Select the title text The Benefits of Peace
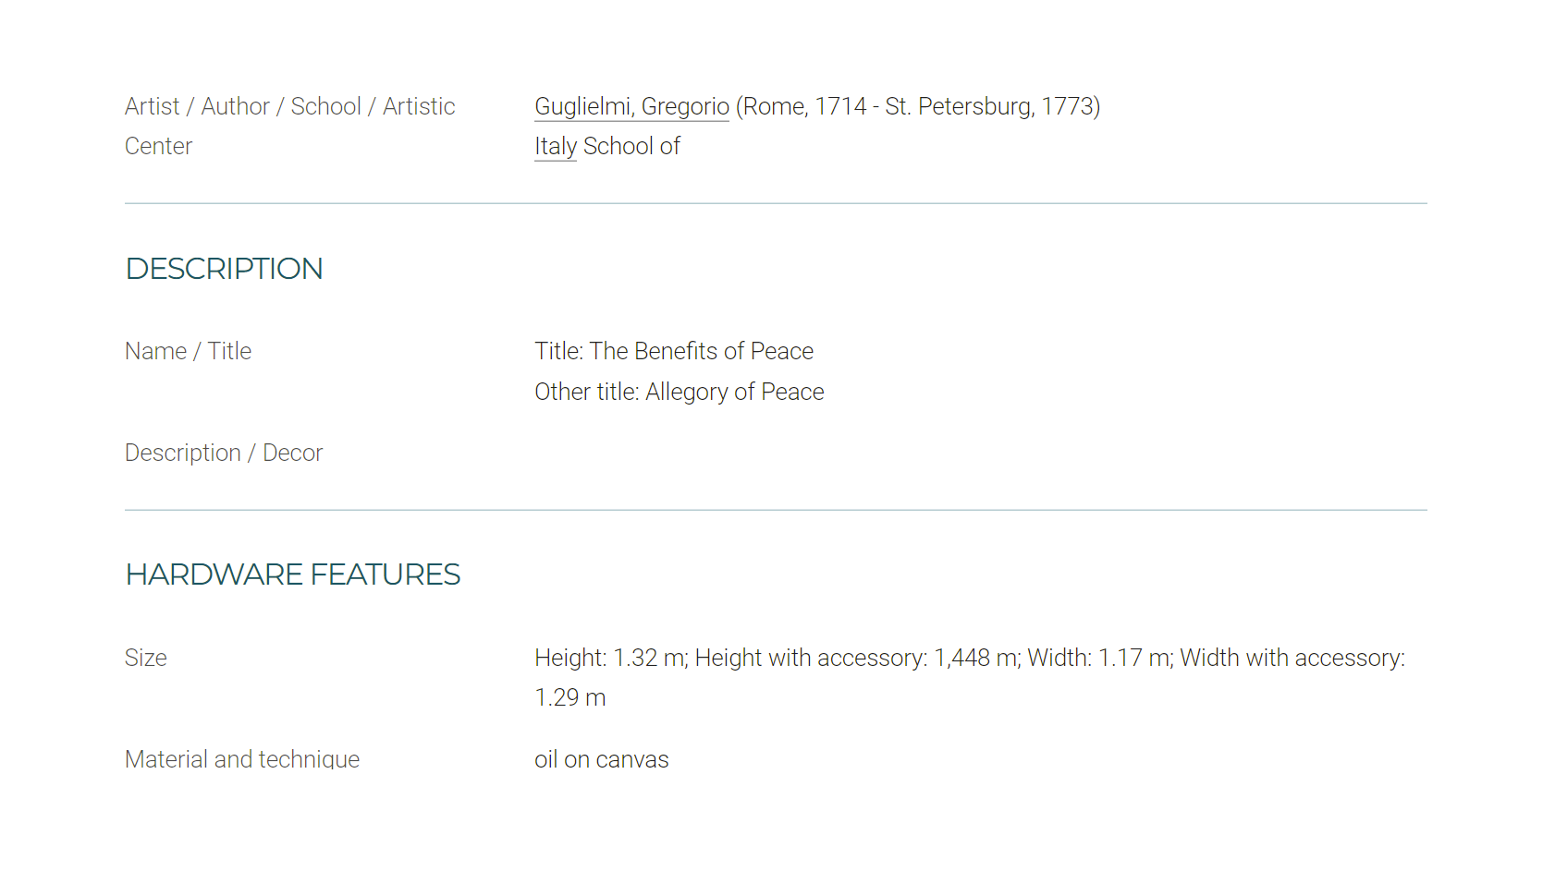 702,351
